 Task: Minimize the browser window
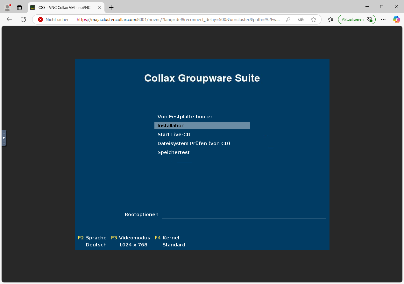[x=367, y=7]
